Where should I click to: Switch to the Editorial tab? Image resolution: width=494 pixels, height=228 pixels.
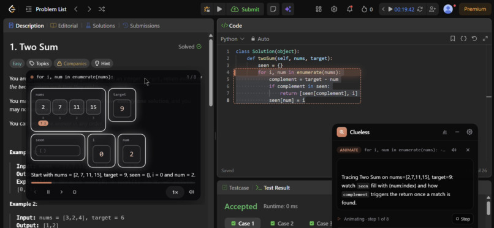(x=64, y=26)
